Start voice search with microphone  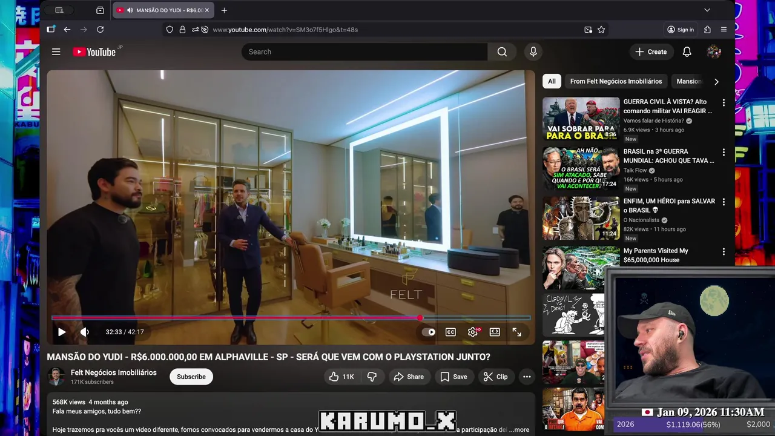(533, 52)
